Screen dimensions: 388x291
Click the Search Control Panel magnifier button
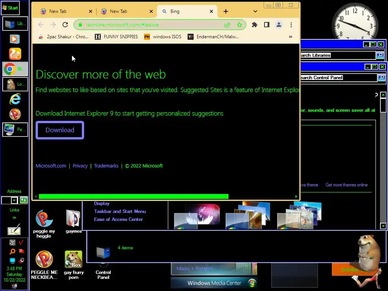pyautogui.click(x=382, y=78)
